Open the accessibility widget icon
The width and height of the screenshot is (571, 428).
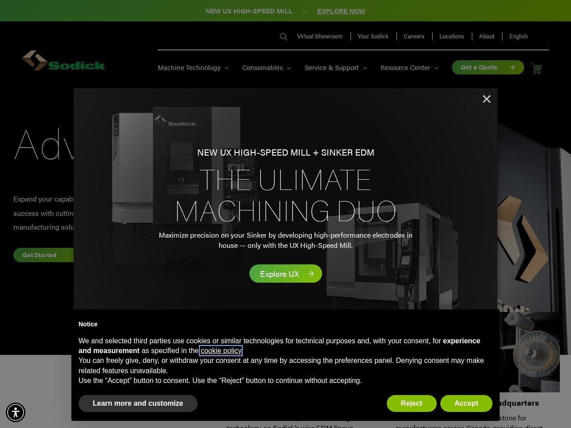coord(16,412)
